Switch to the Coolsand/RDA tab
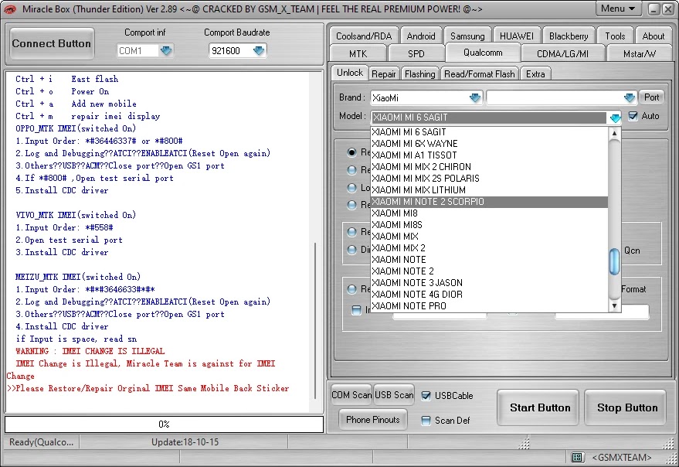This screenshot has height=467, width=679. (x=364, y=36)
